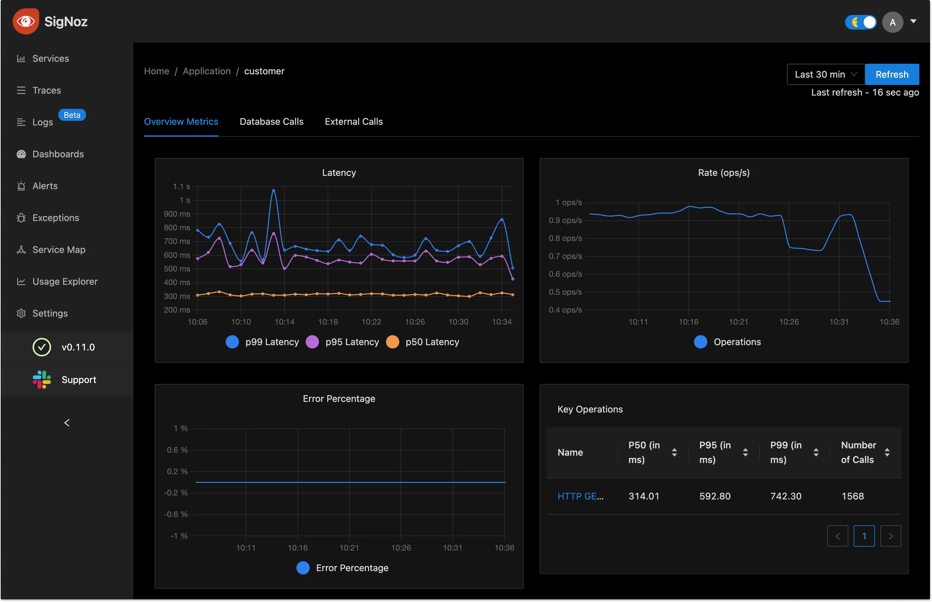Navigate to Logs section
Image resolution: width=932 pixels, height=602 pixels.
coord(42,121)
